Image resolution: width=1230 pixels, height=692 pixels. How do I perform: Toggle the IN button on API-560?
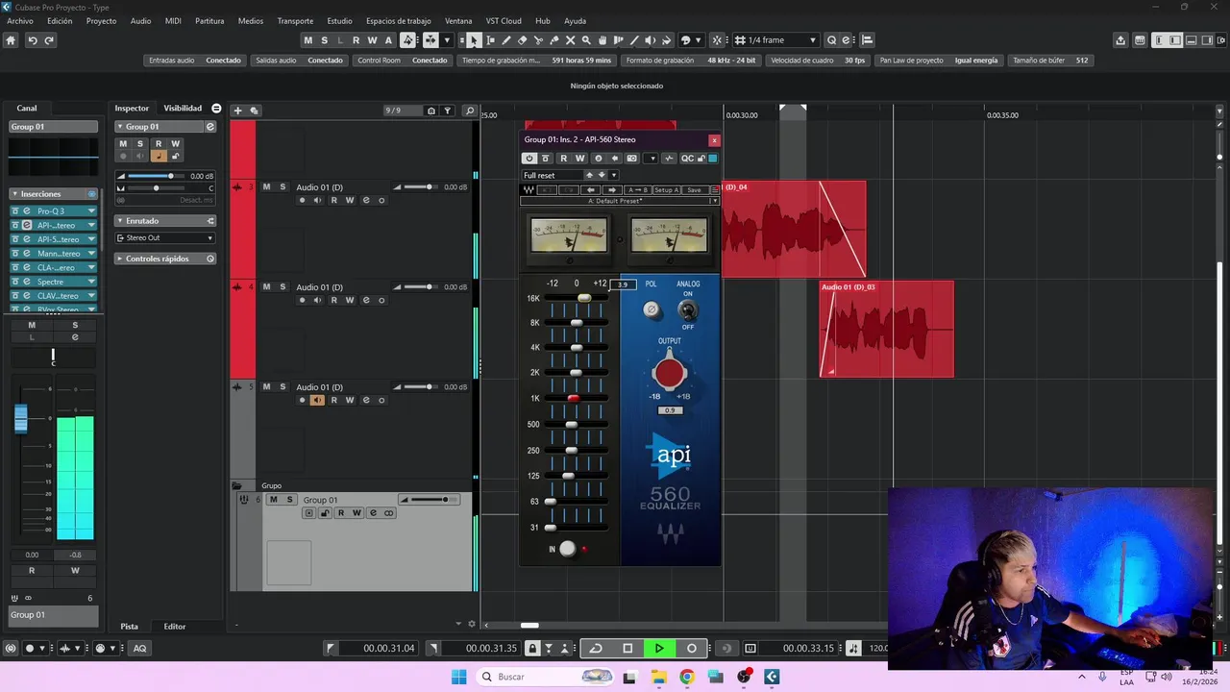(568, 549)
